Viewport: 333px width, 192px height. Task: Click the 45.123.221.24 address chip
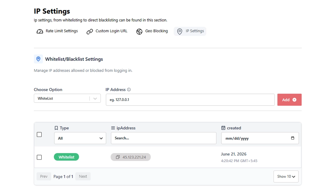click(x=131, y=157)
